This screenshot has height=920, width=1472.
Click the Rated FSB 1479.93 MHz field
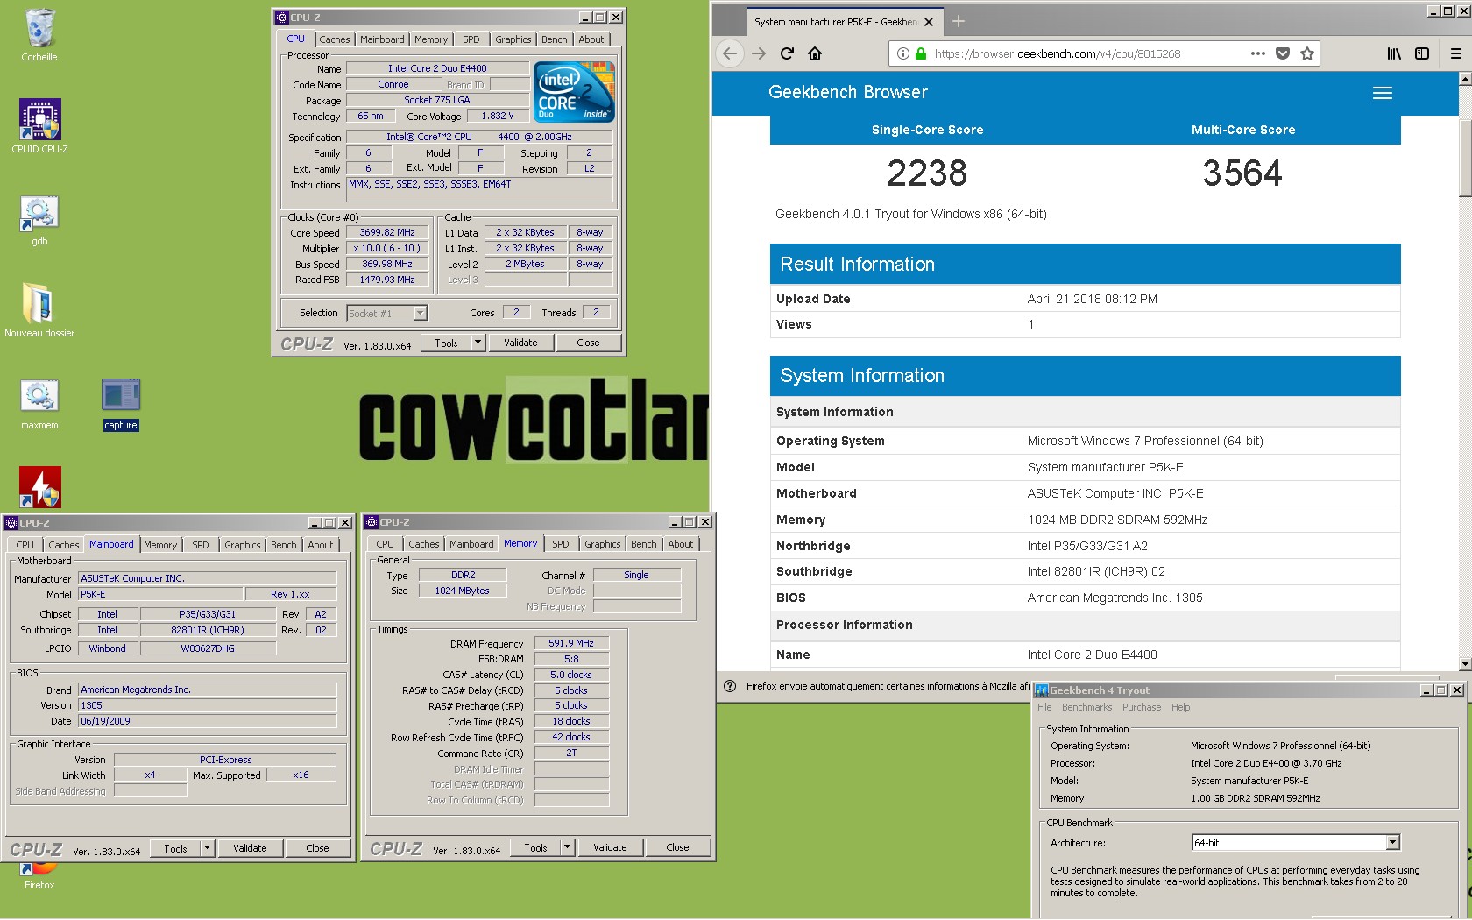387,280
